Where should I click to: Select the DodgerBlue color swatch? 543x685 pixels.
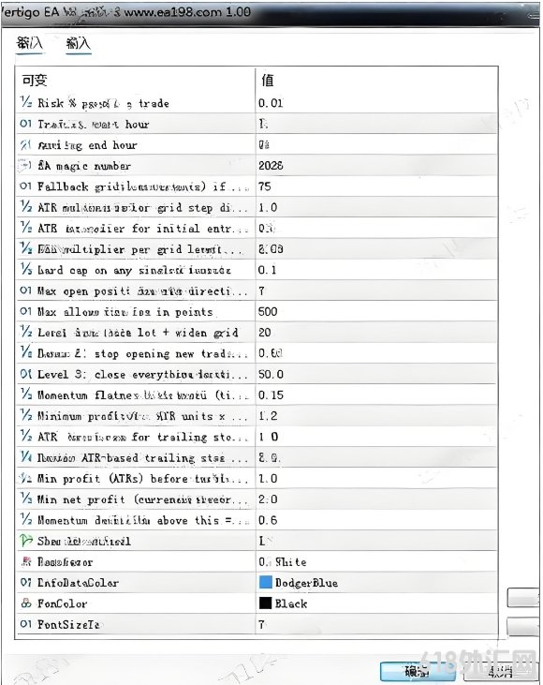265,582
